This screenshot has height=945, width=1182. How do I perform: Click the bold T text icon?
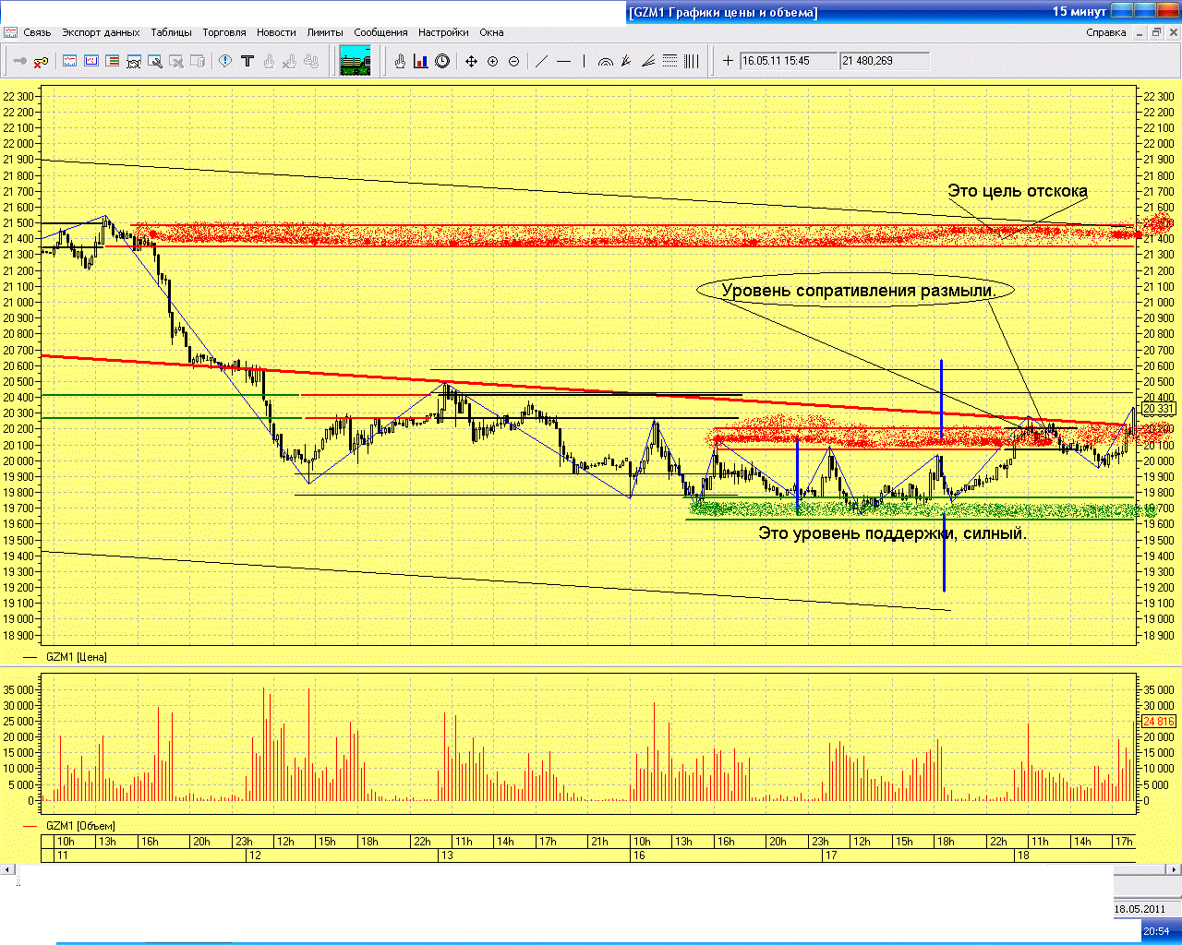(247, 62)
